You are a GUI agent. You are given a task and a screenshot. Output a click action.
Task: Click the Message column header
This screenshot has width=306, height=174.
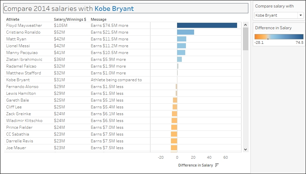click(99, 19)
